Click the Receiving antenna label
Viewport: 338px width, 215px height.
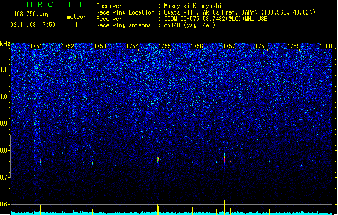pyautogui.click(x=124, y=25)
